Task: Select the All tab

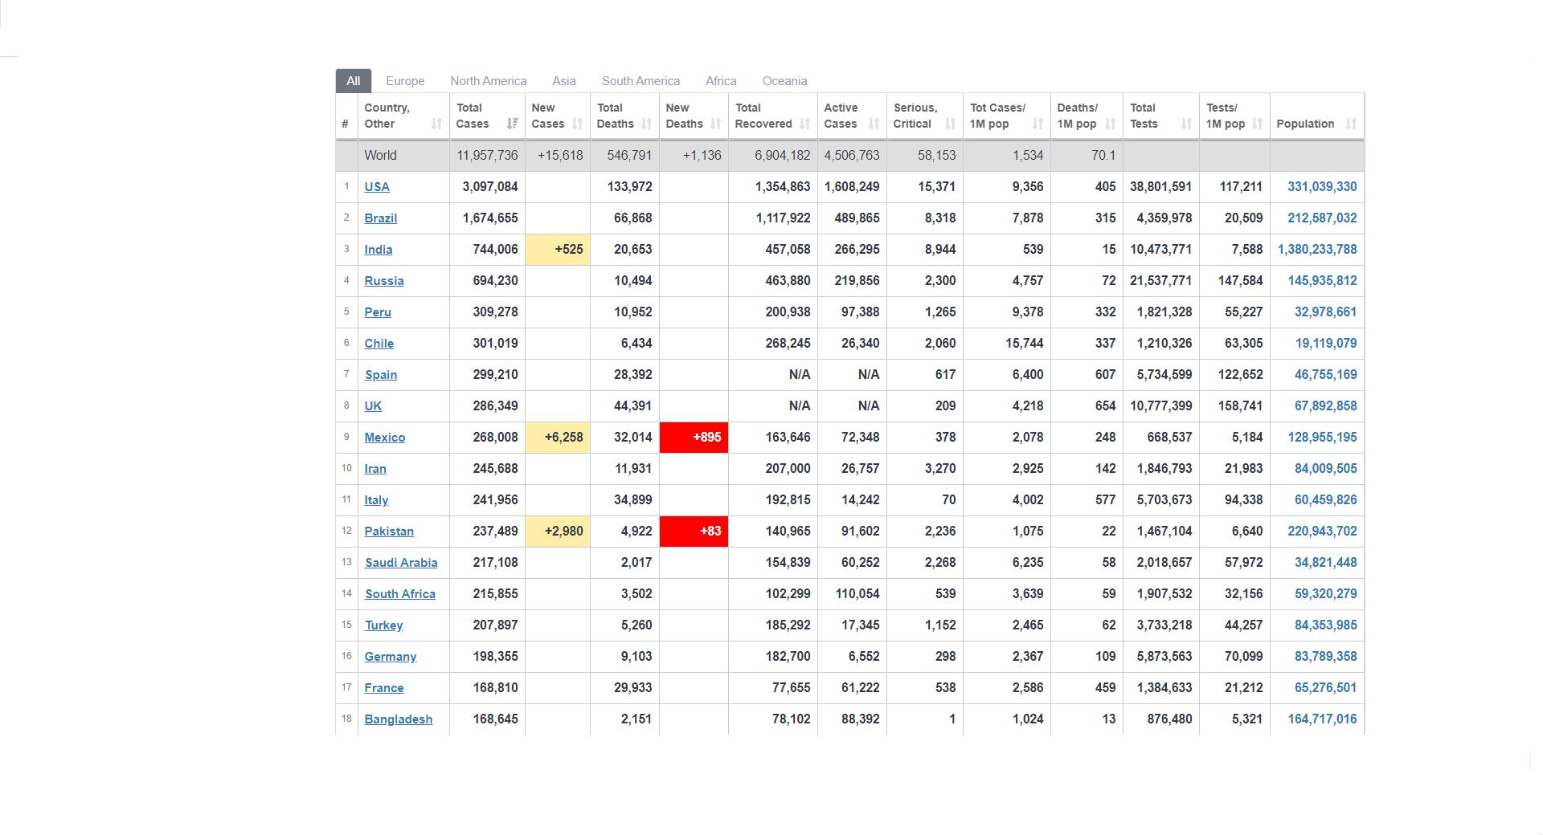Action: pos(353,81)
